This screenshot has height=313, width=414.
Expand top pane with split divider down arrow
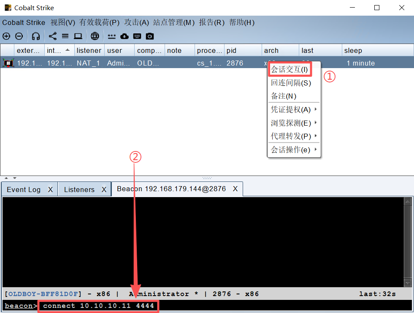click(15, 178)
